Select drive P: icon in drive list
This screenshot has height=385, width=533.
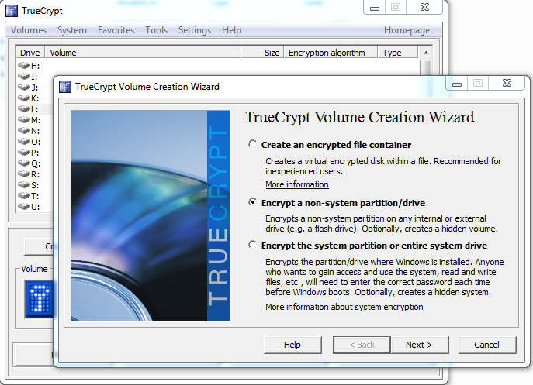[x=24, y=152]
